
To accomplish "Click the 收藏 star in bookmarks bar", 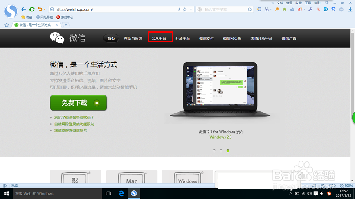I will tap(27, 18).
